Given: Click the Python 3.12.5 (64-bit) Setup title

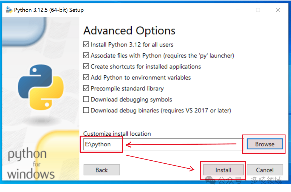Looking at the screenshot, I should (49, 10).
